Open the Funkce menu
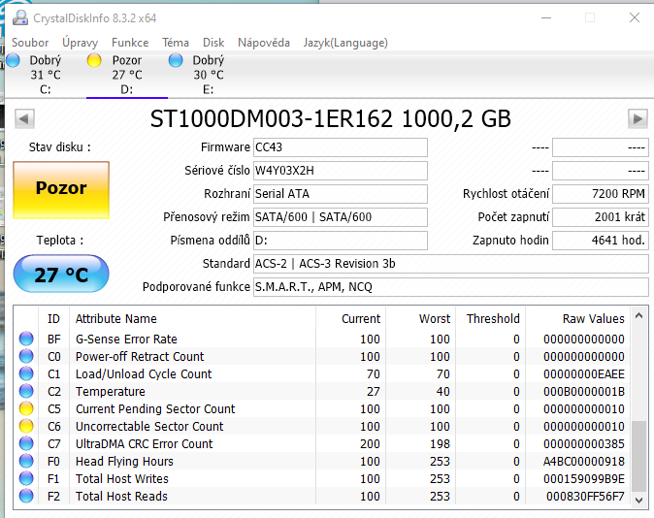Screen dimensions: 654x518 (x=130, y=43)
